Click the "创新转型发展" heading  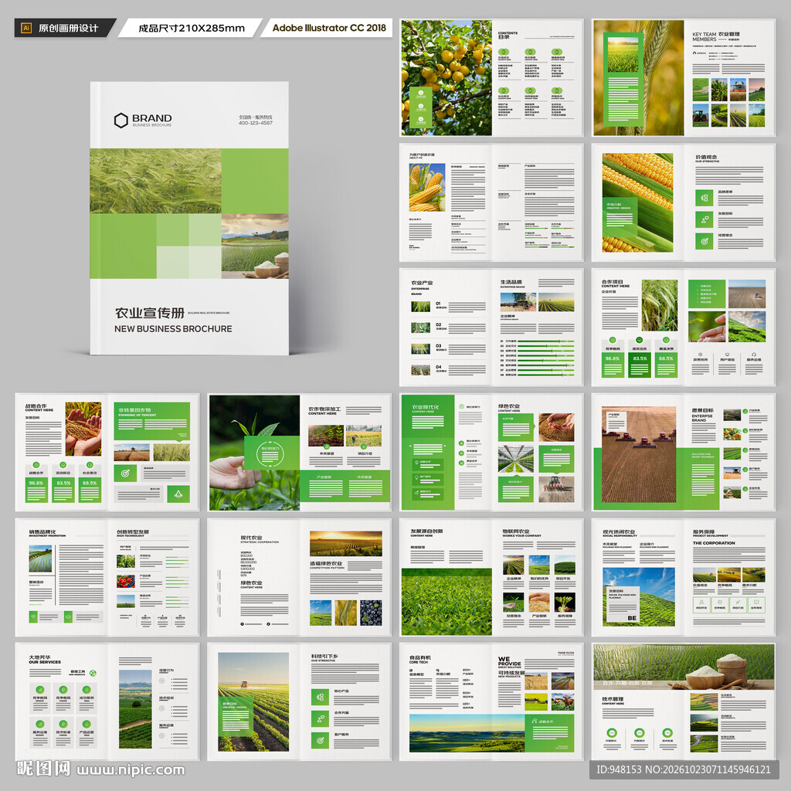(x=133, y=531)
